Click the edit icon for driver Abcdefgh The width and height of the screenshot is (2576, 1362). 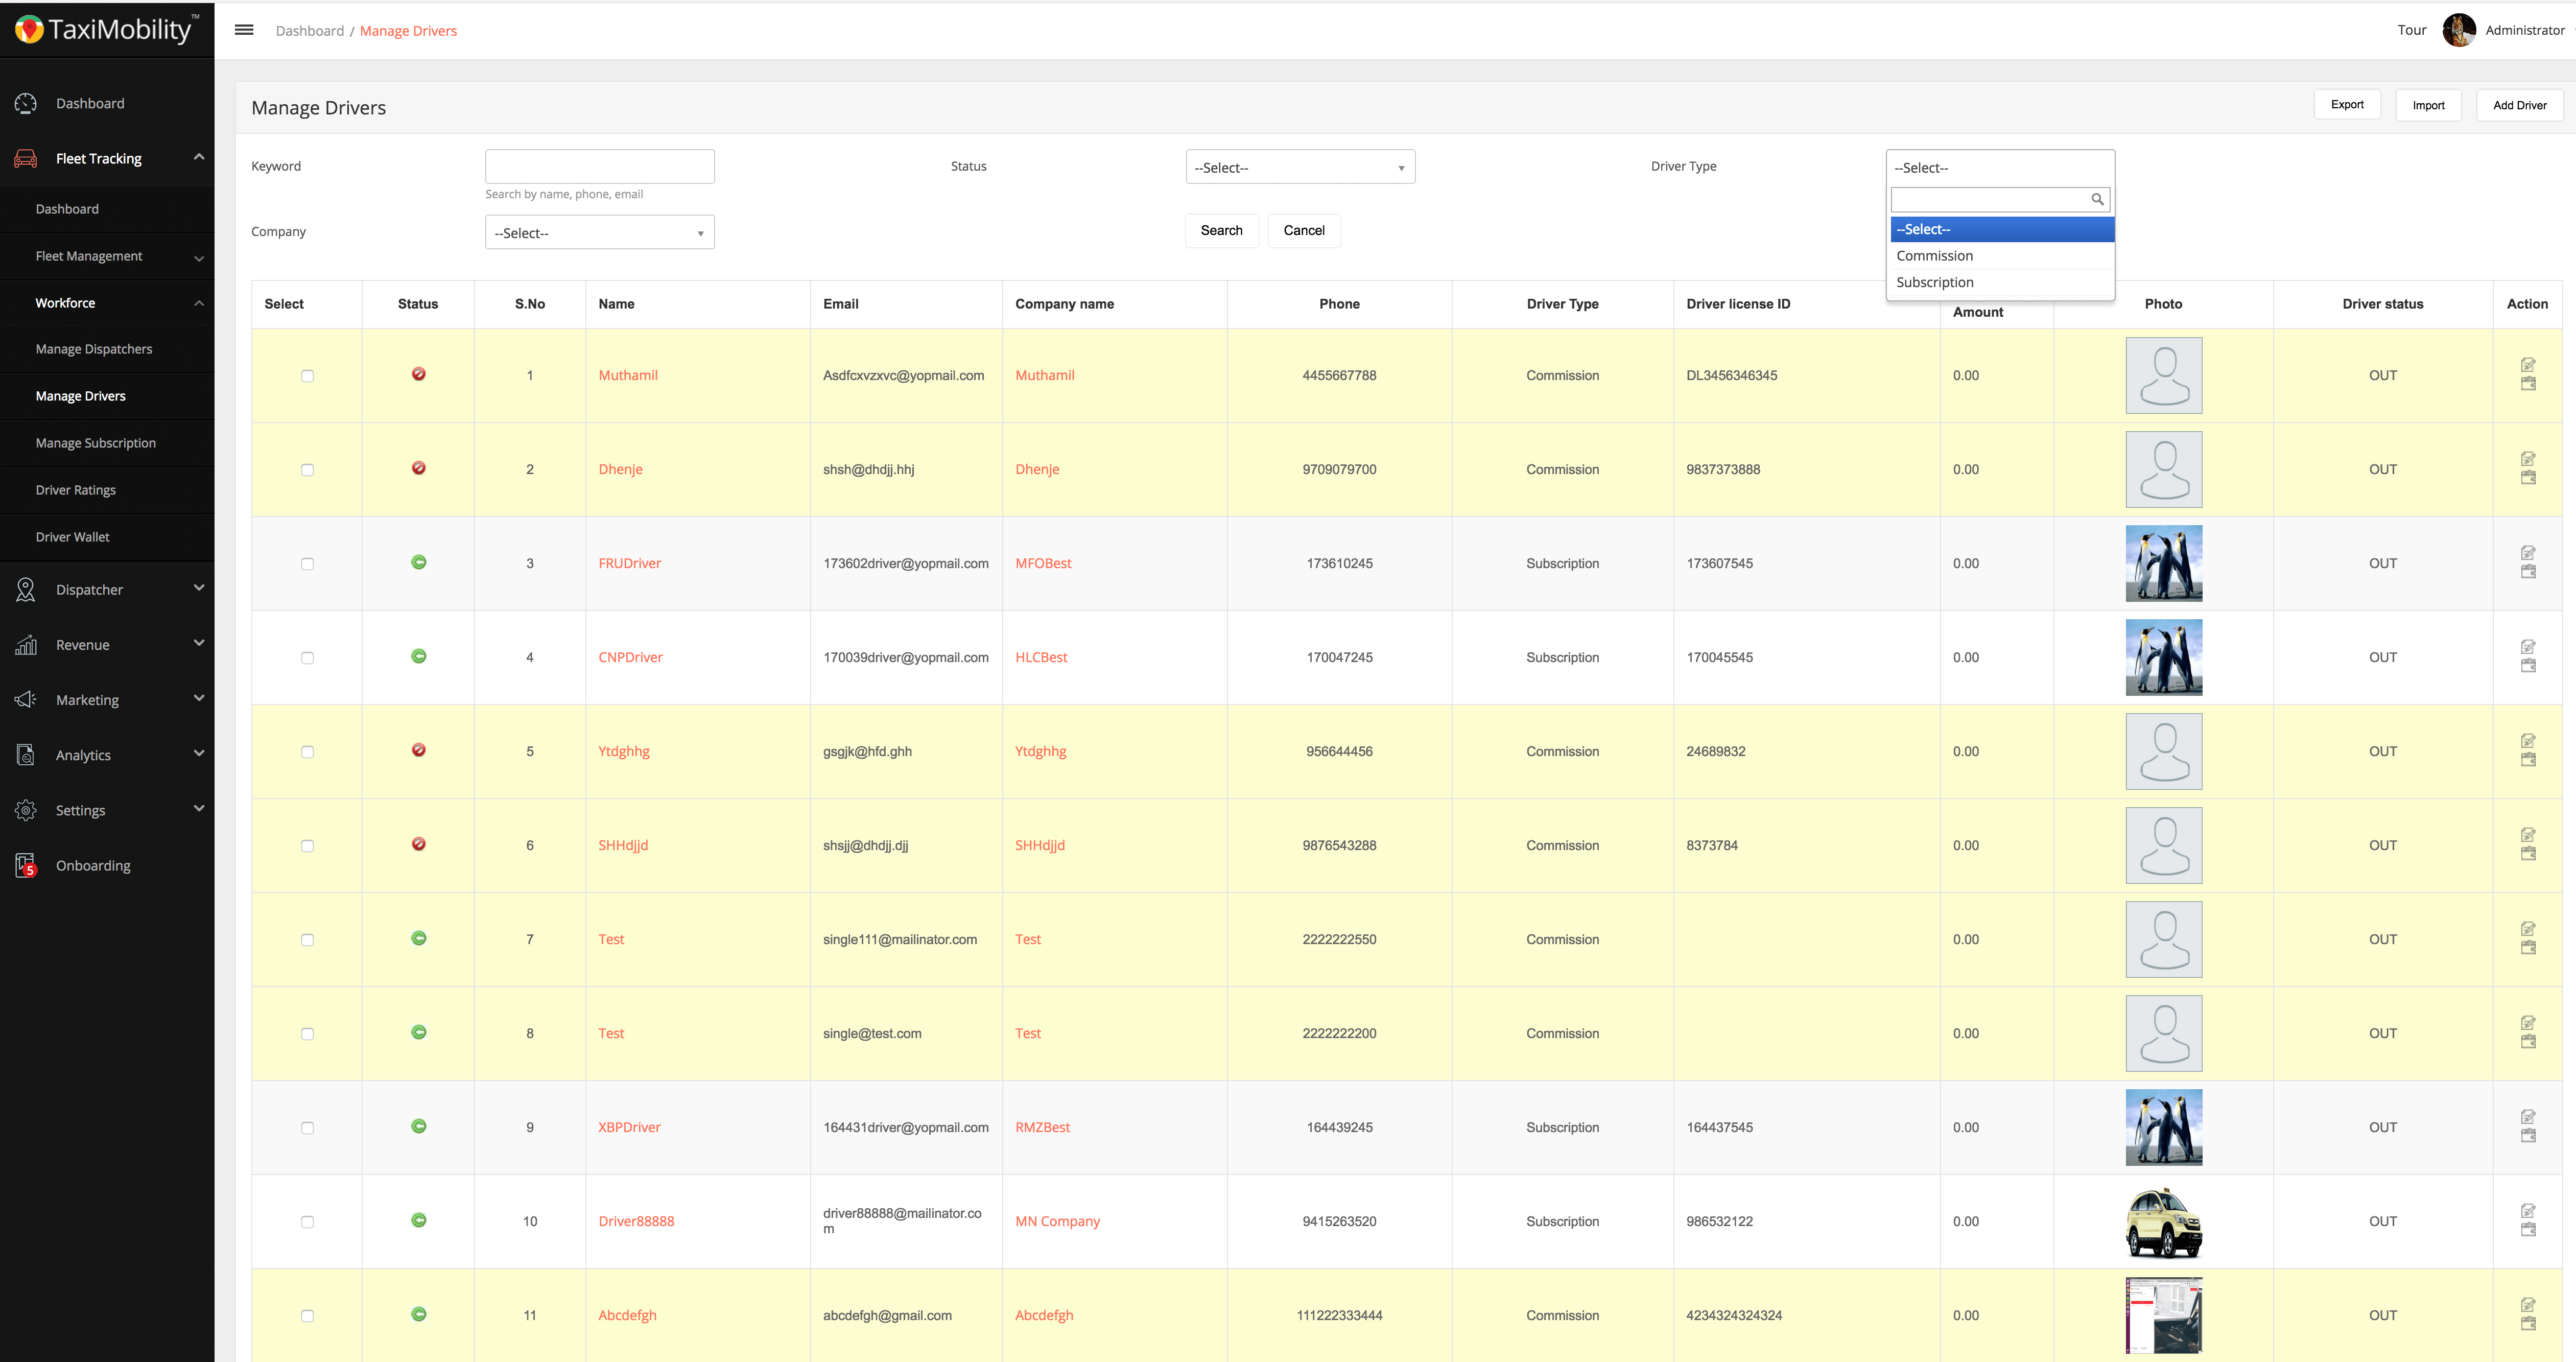tap(2528, 1305)
